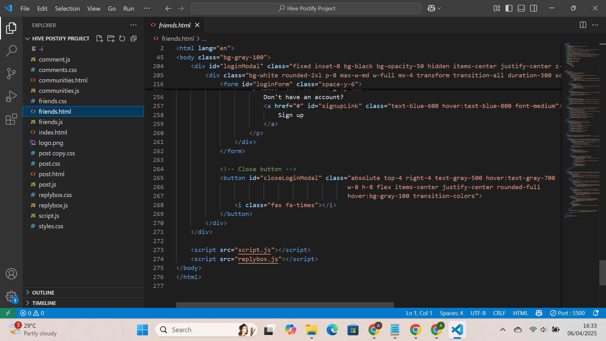Open File Explorer from the taskbar
The image size is (606, 341).
coord(311,330)
